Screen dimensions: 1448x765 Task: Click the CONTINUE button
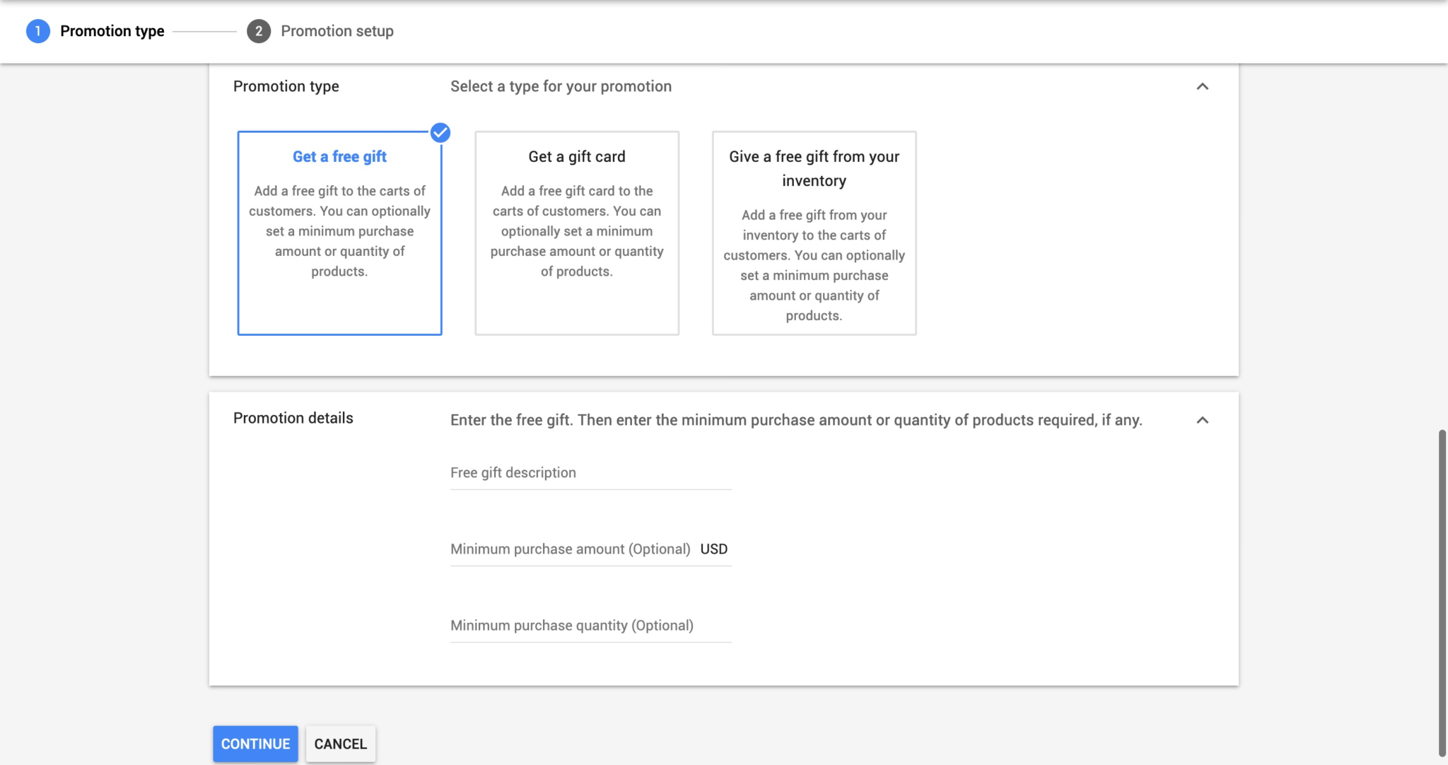[255, 744]
